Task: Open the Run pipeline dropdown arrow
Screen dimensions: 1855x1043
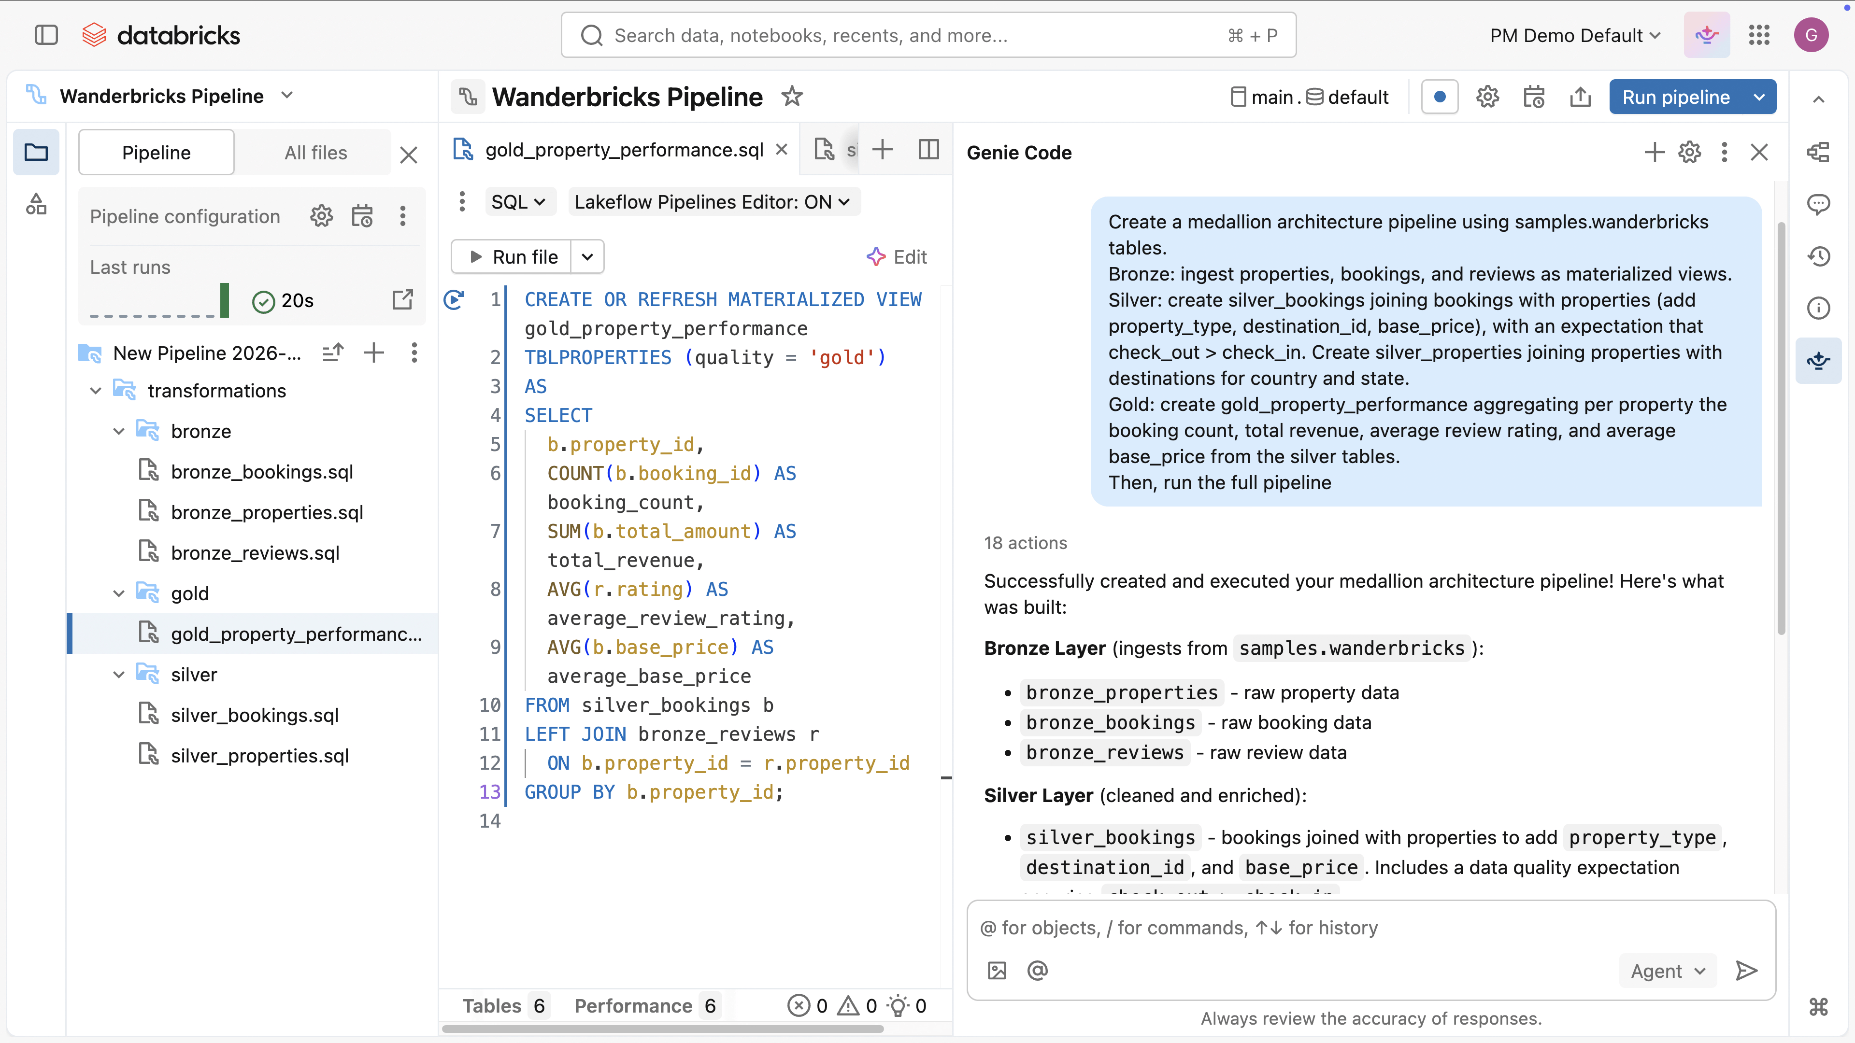Action: point(1759,97)
